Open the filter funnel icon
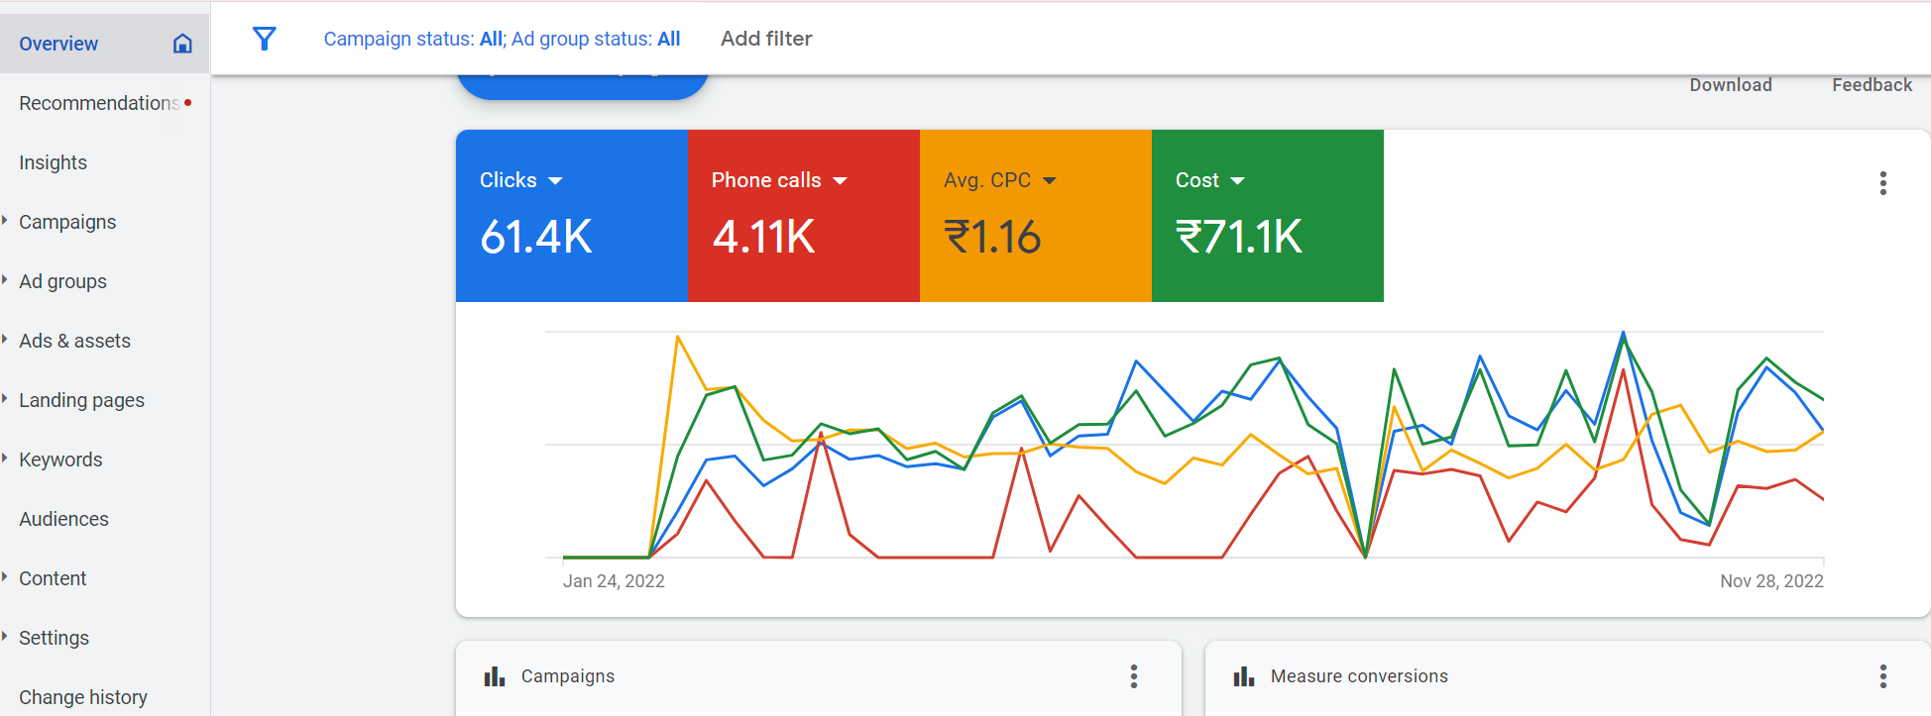The height and width of the screenshot is (716, 1931). point(264,39)
